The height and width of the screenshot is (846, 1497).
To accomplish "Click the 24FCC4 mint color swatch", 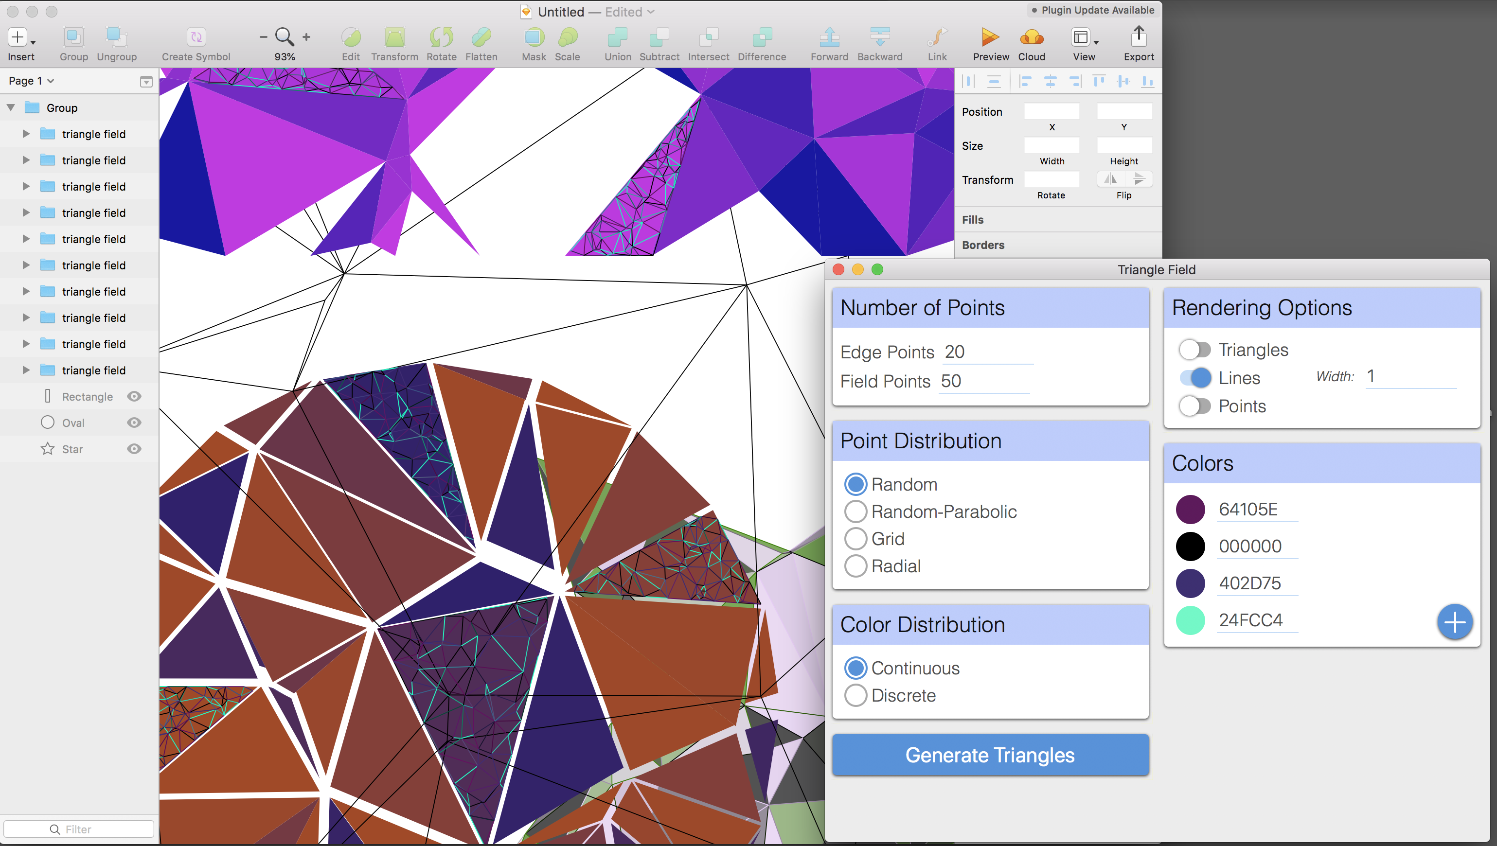I will coord(1190,620).
